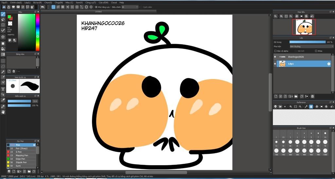Screen dimensions: 335x179
Task: Toggle the Xén bớt clipping checkbox
Action: (296, 51)
